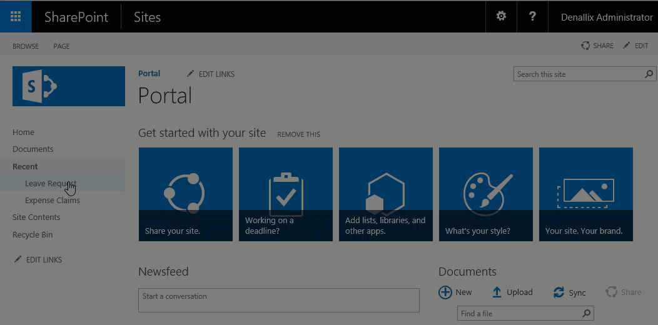Click the Newsfeed heading
Image resolution: width=658 pixels, height=325 pixels.
[x=163, y=272]
